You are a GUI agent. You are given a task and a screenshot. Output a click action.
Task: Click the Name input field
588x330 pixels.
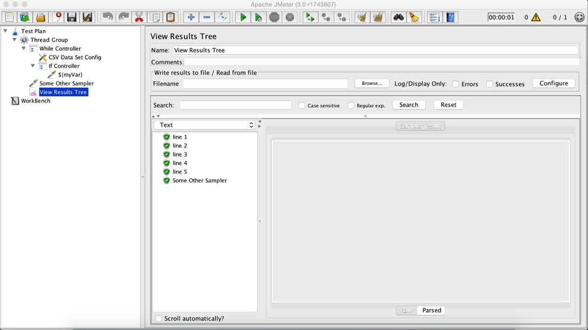click(376, 50)
